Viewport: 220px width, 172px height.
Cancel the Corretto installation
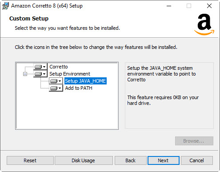tap(197, 160)
